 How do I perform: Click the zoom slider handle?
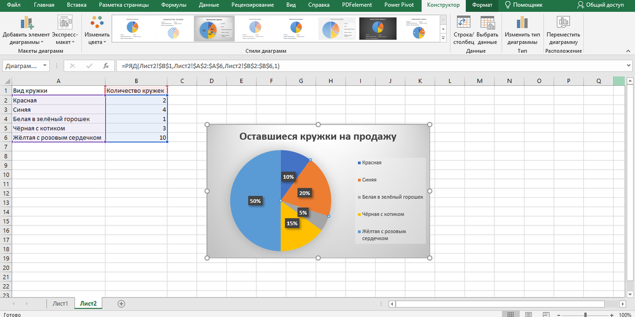click(585, 315)
